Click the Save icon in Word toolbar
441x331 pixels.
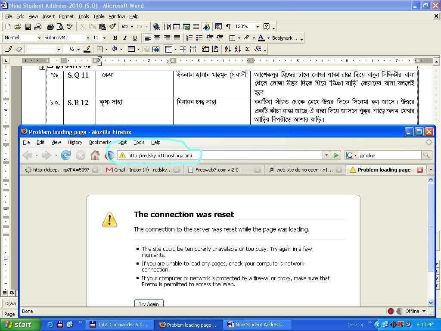coord(28,27)
